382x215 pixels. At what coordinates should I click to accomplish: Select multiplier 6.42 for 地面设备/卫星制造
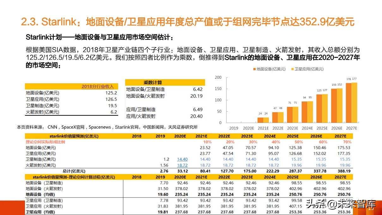197,89
